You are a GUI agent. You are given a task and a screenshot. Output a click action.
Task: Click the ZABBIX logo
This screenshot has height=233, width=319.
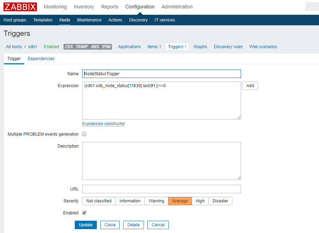20,7
